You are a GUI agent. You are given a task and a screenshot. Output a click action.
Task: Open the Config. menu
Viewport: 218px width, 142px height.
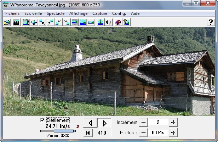coord(119,13)
